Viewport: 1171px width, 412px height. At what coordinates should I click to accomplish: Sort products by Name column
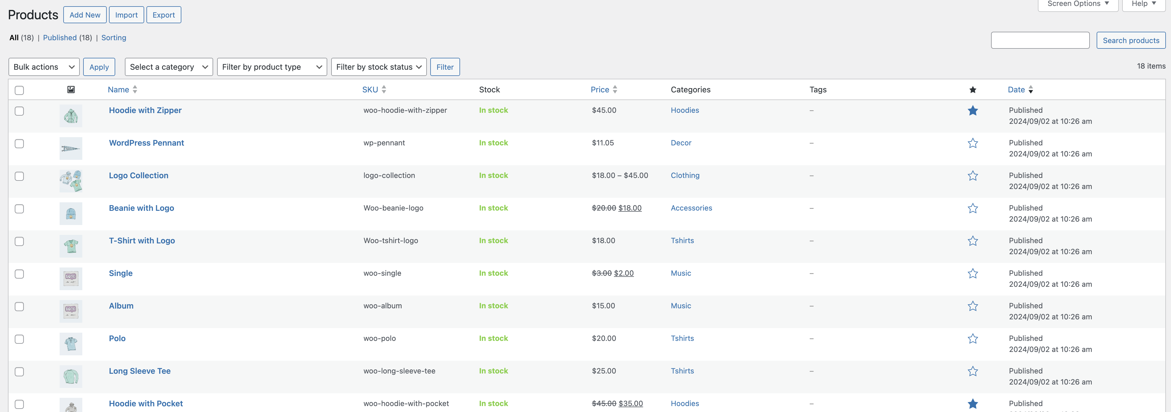click(122, 90)
